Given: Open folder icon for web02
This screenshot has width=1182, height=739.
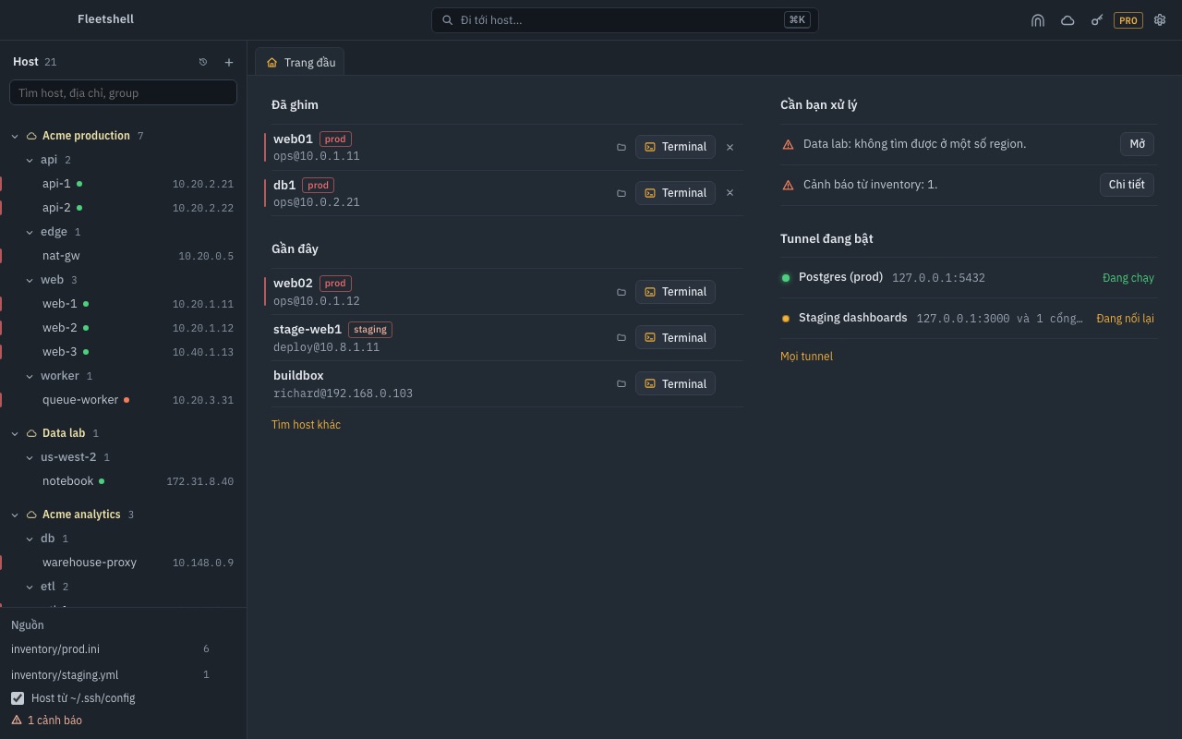Looking at the screenshot, I should point(621,292).
